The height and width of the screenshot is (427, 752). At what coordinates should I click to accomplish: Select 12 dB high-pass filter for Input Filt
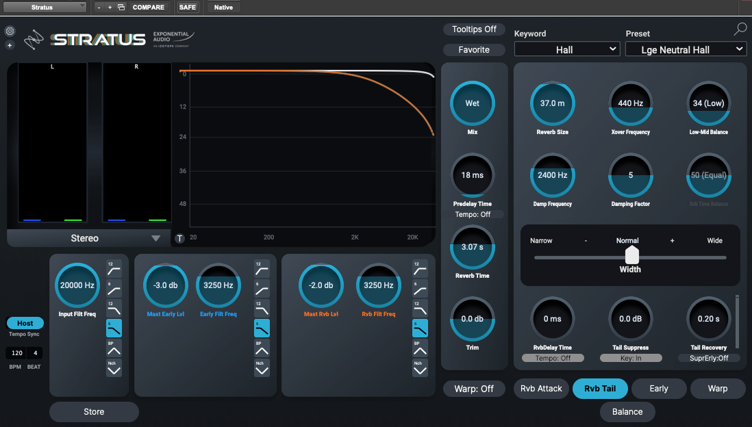click(114, 270)
